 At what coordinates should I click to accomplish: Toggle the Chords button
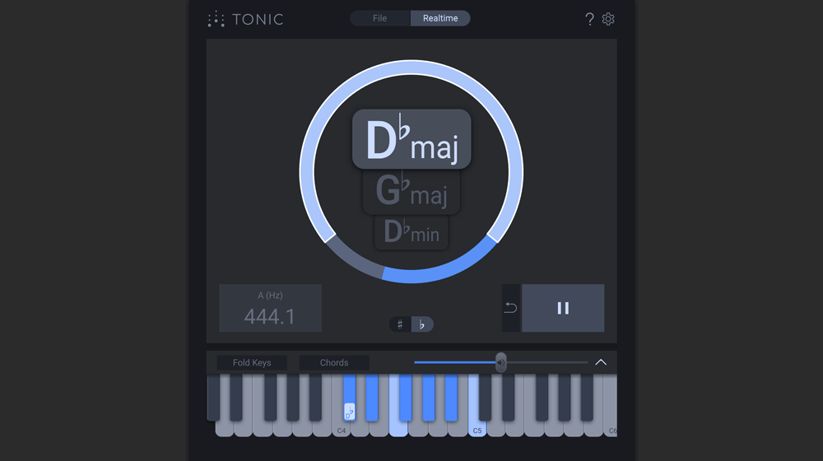coord(334,363)
